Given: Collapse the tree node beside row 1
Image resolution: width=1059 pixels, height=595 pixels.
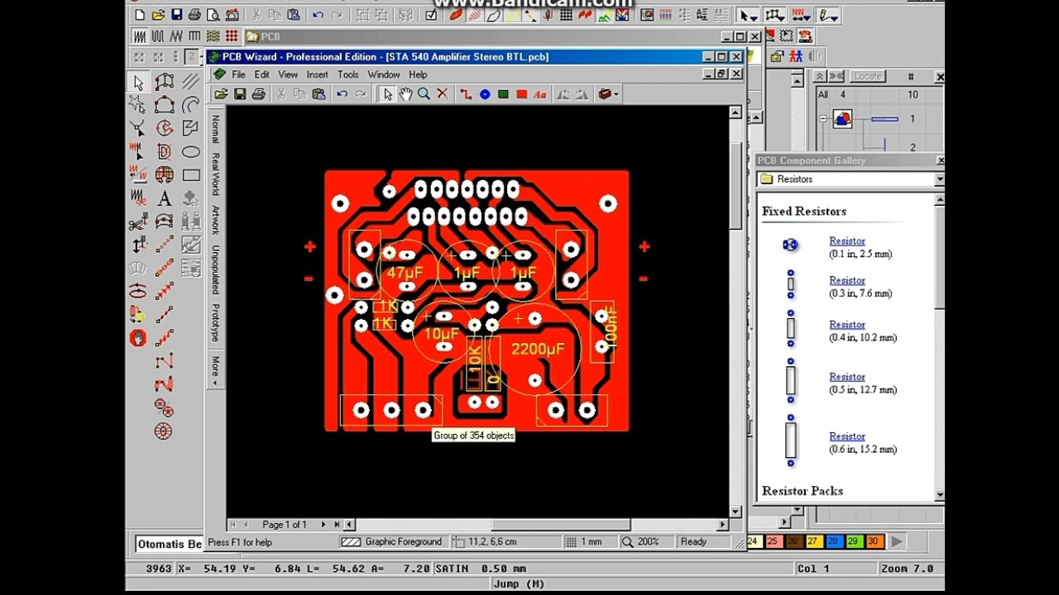Looking at the screenshot, I should tap(823, 119).
